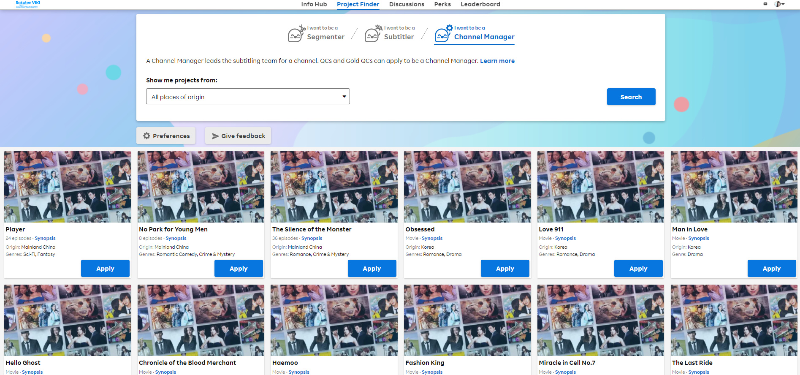Open the Man in Love title
This screenshot has width=800, height=375.
click(x=689, y=229)
